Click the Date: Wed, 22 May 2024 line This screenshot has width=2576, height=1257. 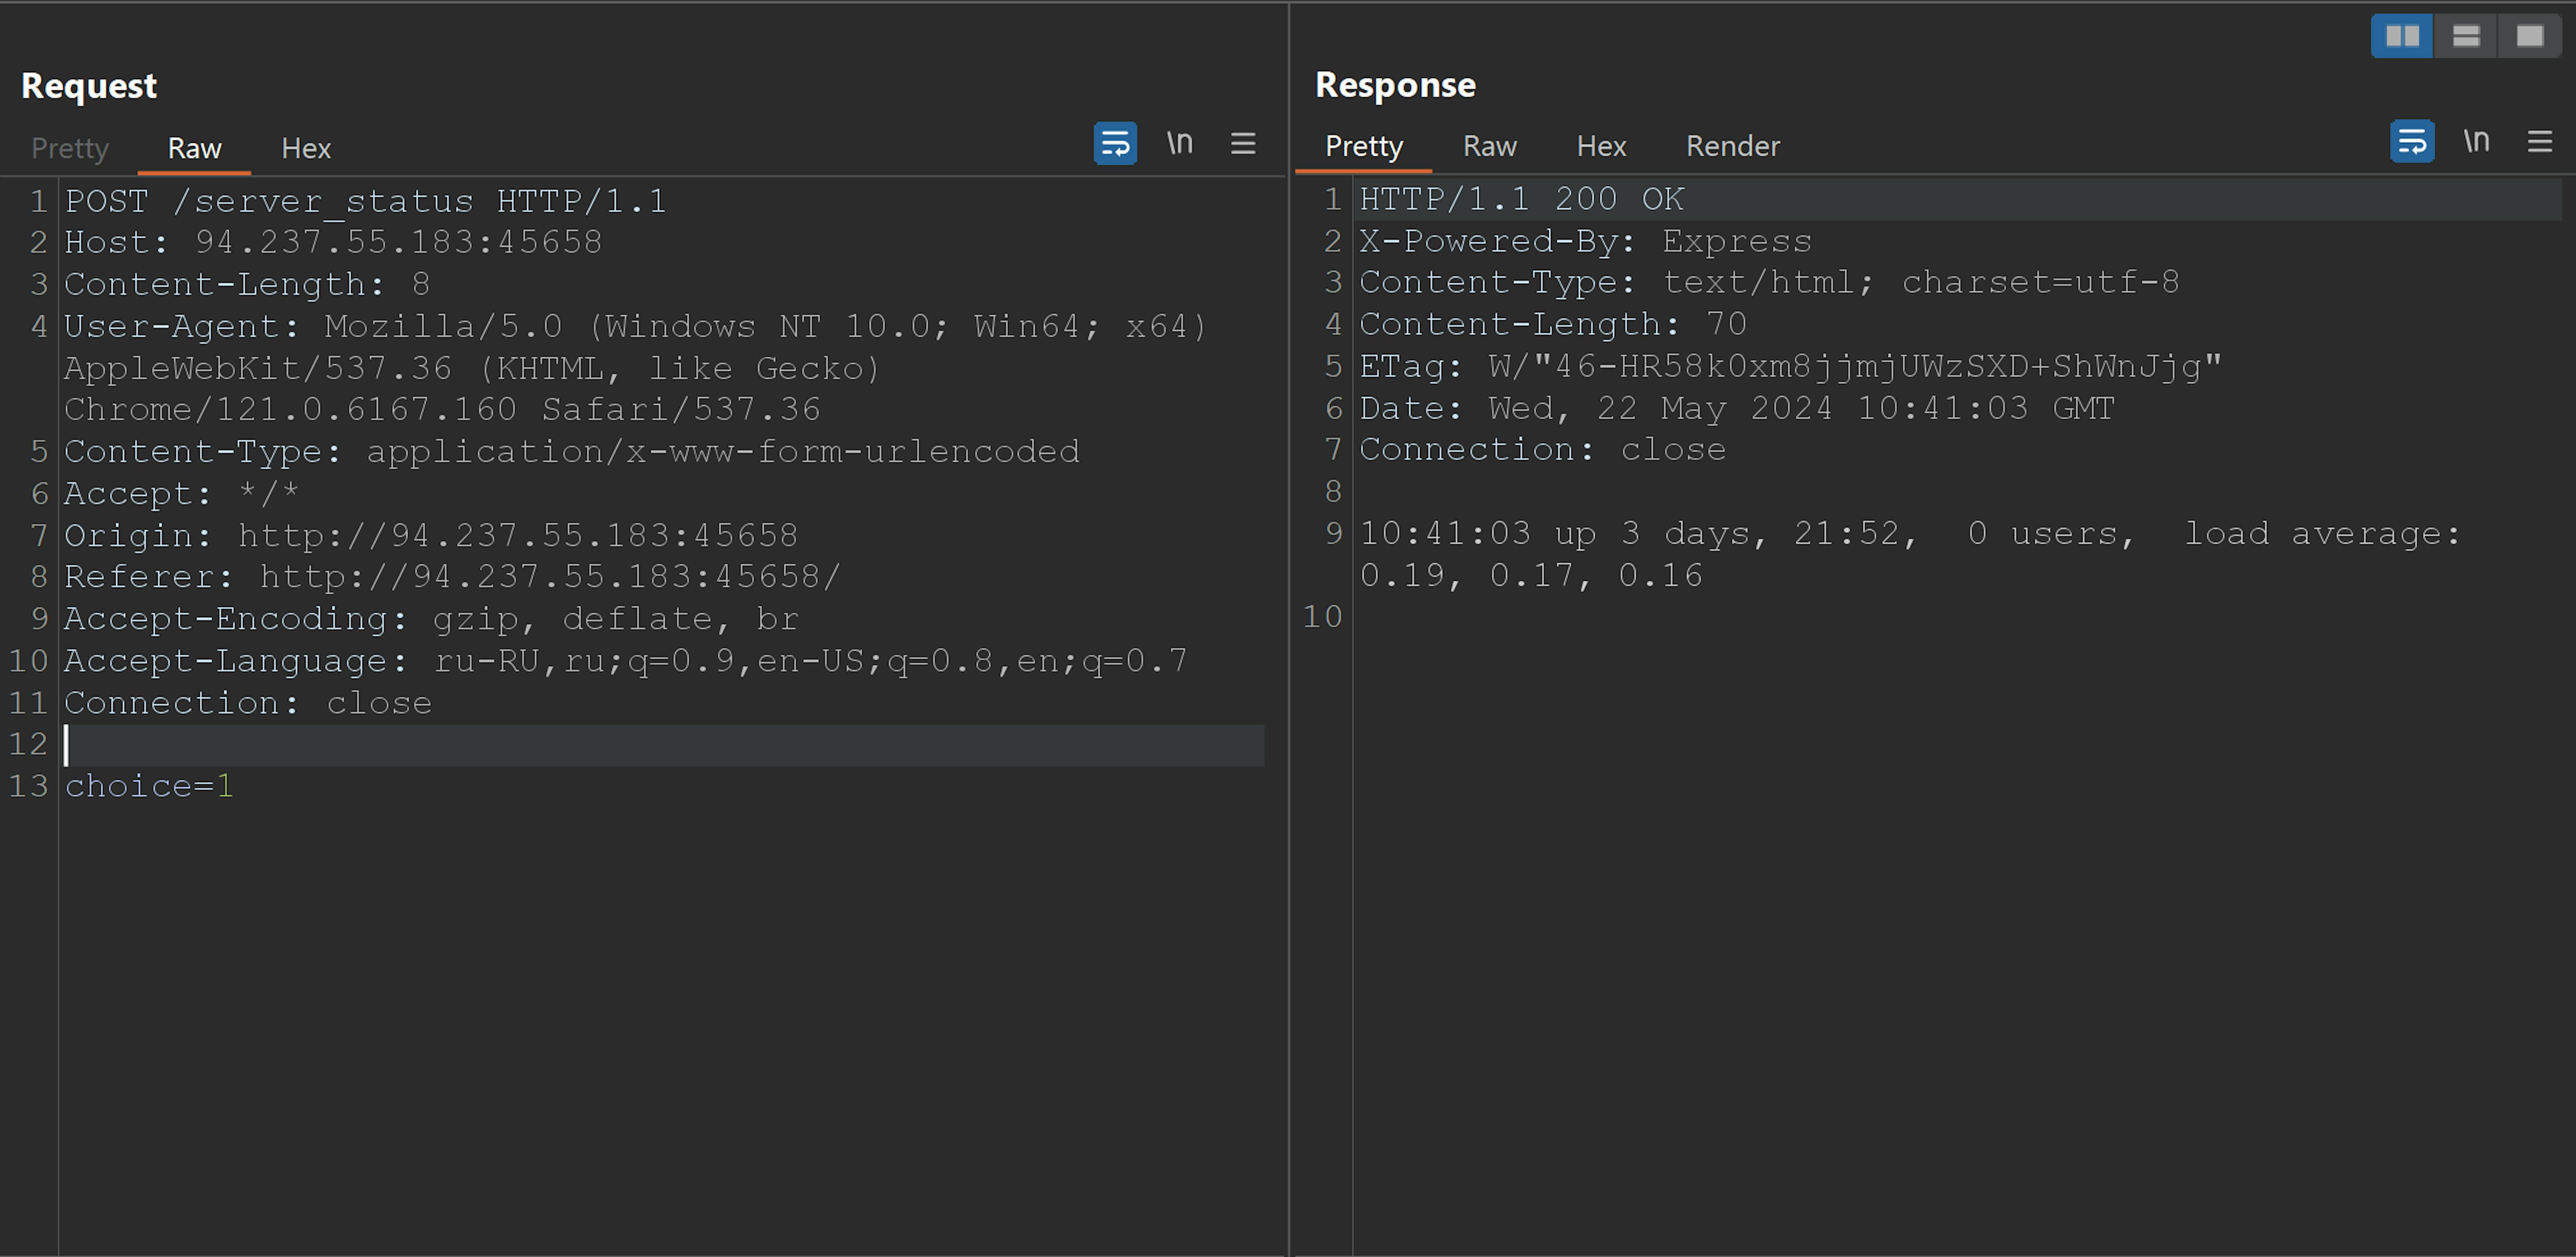(1737, 409)
